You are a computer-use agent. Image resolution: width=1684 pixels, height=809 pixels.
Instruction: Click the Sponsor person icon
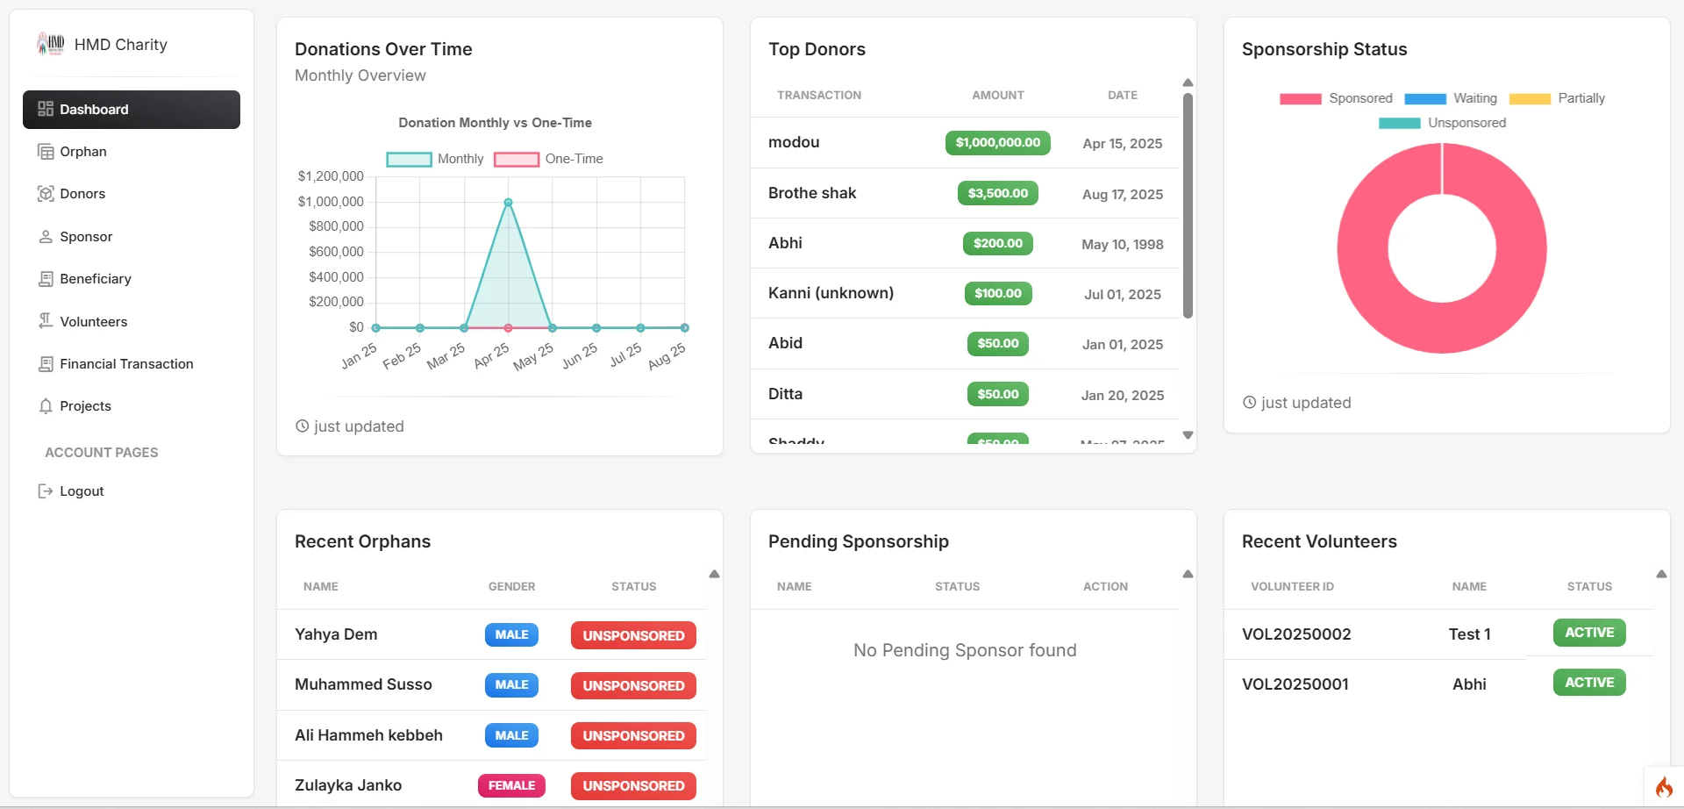click(x=46, y=237)
